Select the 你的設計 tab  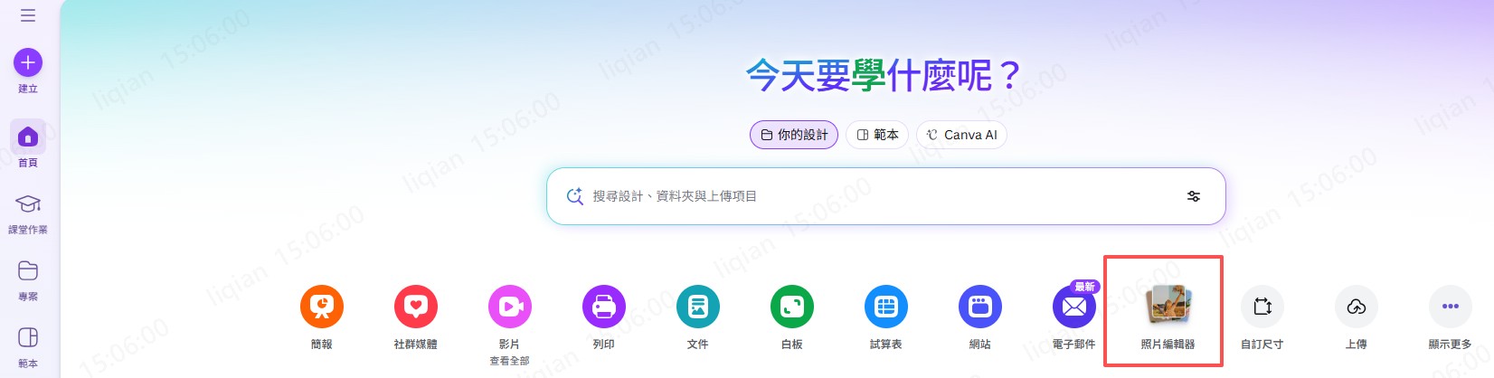[x=794, y=135]
